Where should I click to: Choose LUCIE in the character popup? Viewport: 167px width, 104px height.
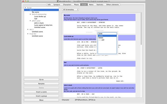pos(107,36)
